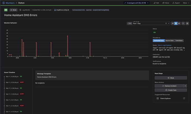This screenshot has height=114, width=191.
Task: Select the Source Data view
Action: (169, 40)
